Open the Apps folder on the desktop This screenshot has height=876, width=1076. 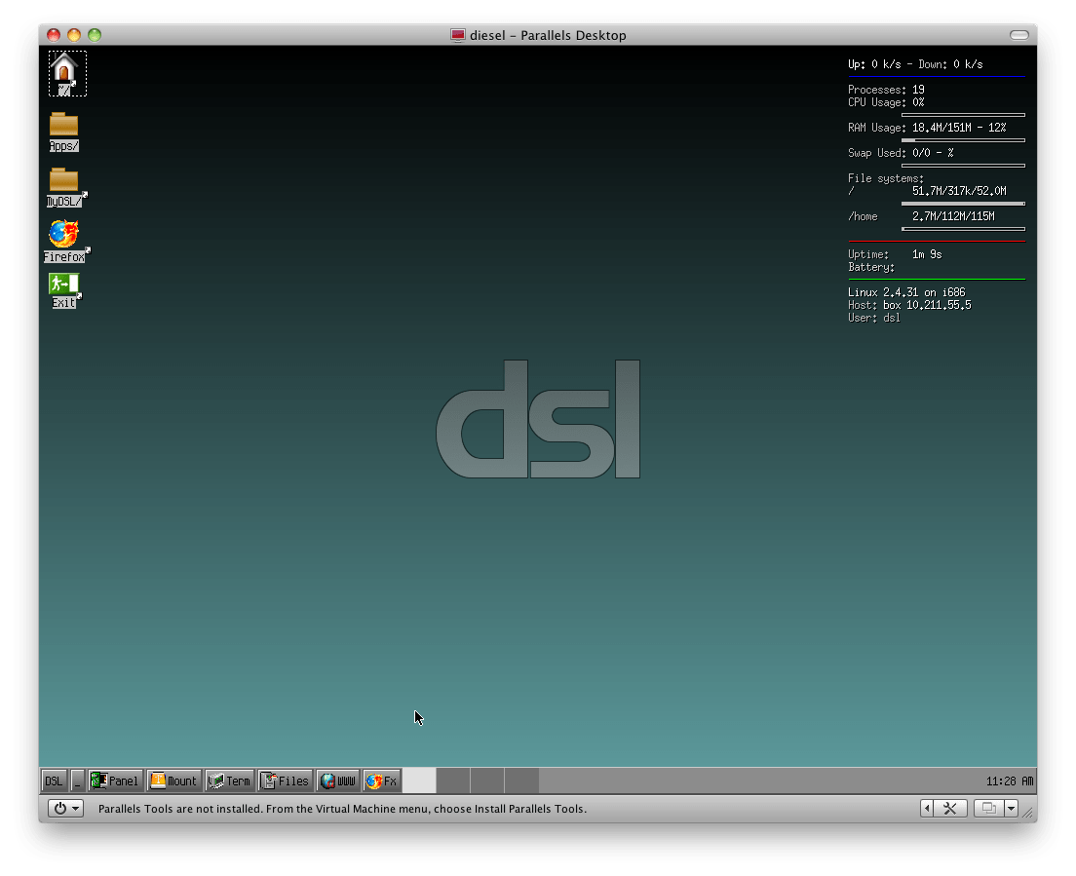[62, 127]
